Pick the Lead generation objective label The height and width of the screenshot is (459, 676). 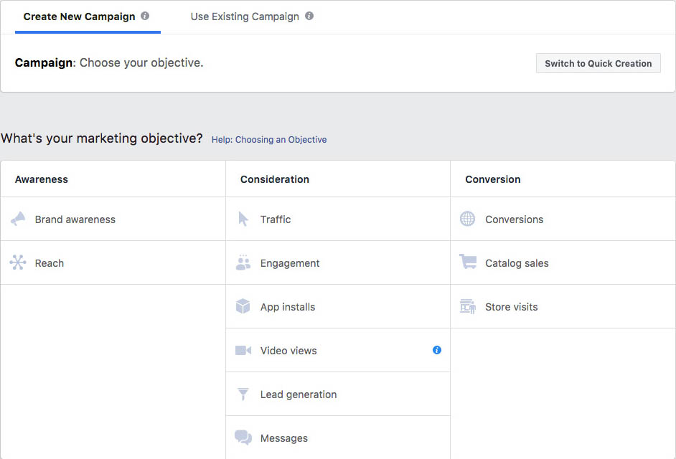click(x=299, y=394)
